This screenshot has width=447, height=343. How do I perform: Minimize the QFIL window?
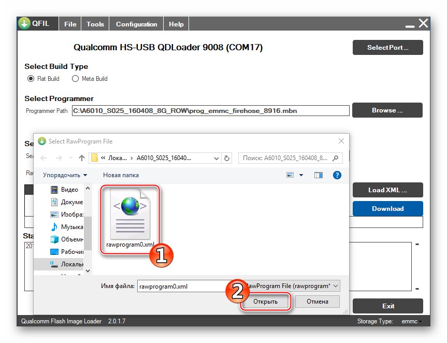click(410, 26)
